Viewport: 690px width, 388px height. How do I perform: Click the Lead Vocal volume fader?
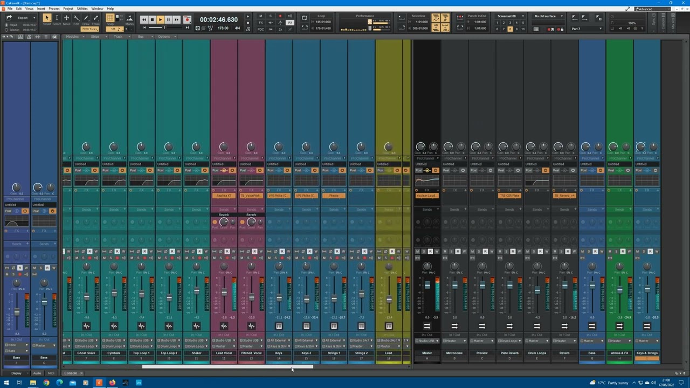[x=224, y=293]
